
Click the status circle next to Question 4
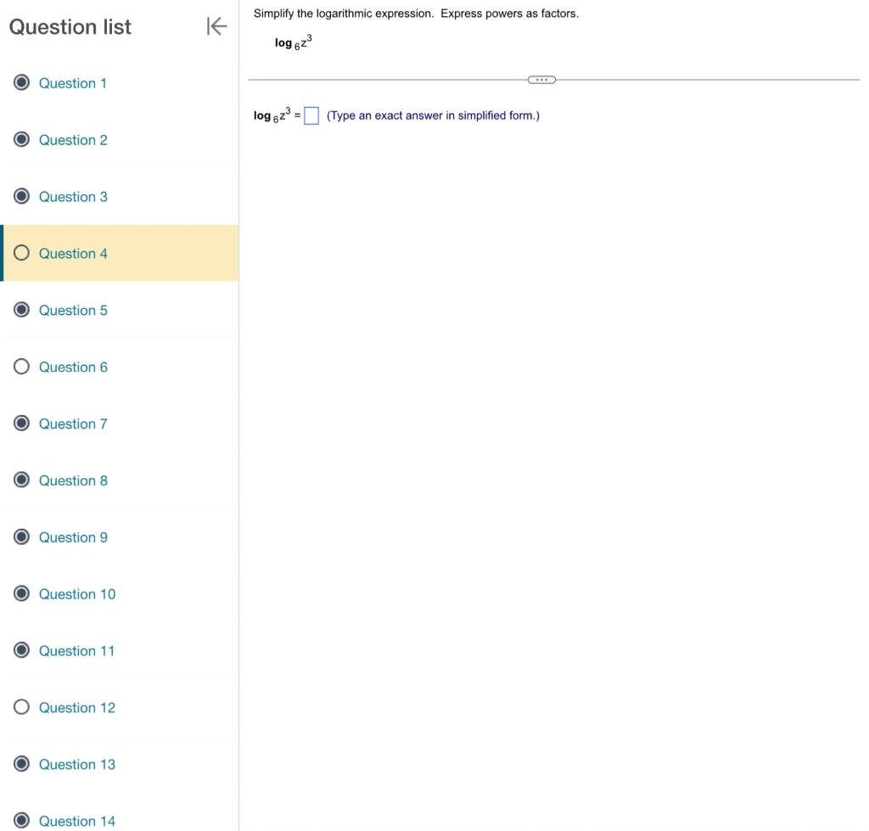pyautogui.click(x=21, y=253)
